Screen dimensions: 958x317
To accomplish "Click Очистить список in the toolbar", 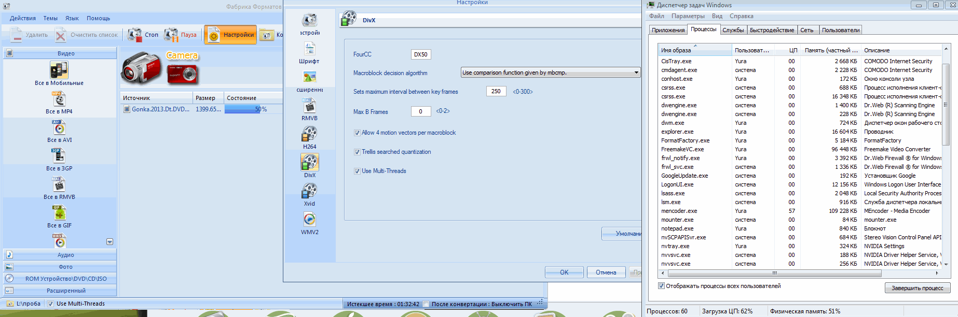I will tap(87, 35).
